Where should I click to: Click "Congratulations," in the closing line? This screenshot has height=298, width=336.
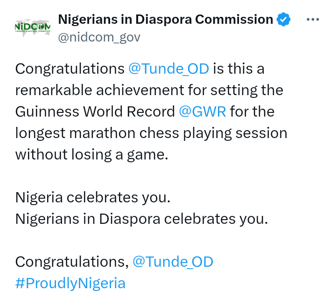point(72,262)
